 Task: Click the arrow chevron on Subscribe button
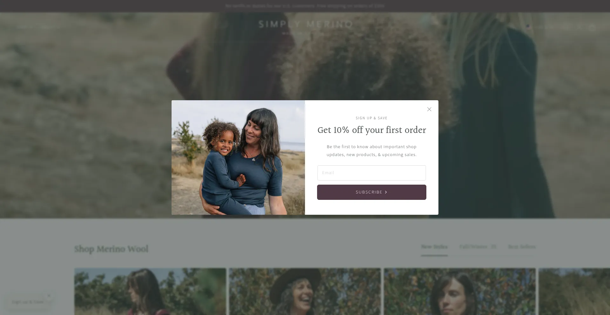pyautogui.click(x=386, y=192)
